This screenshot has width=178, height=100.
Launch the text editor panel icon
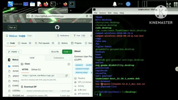[x=39, y=4]
